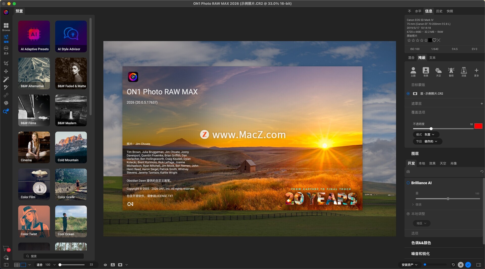Image resolution: width=485 pixels, height=269 pixels.
Task: Select the Crop tool in left toolbar
Action: [x=6, y=63]
